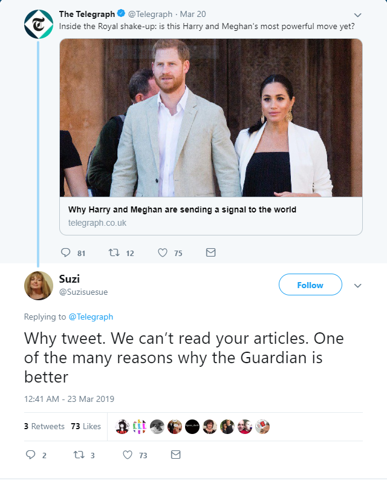Click the reply icon on Telegraph's tweet
This screenshot has height=480, width=387.
point(65,252)
